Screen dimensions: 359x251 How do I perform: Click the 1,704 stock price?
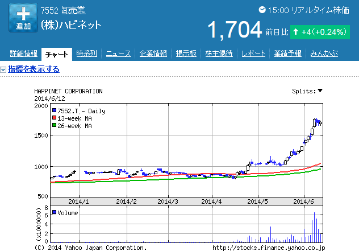[235, 30]
